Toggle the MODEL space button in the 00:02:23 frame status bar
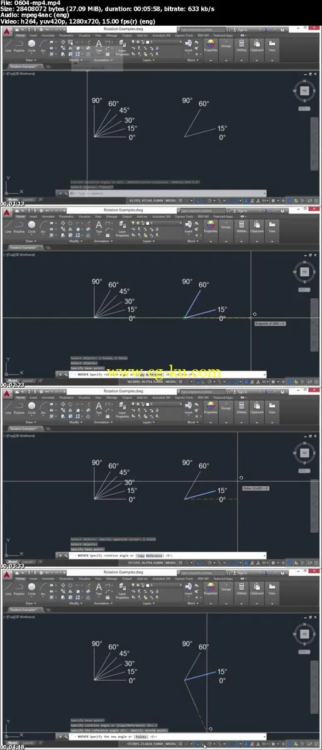 [170, 382]
